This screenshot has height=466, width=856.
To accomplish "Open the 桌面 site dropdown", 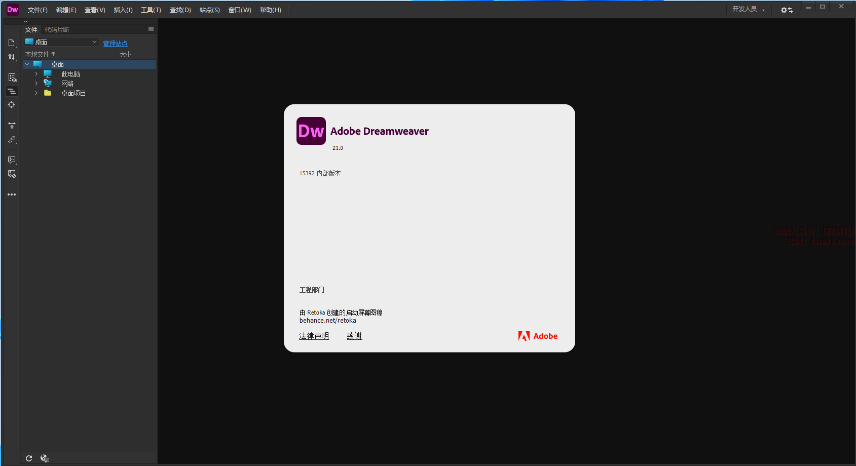I will click(61, 42).
